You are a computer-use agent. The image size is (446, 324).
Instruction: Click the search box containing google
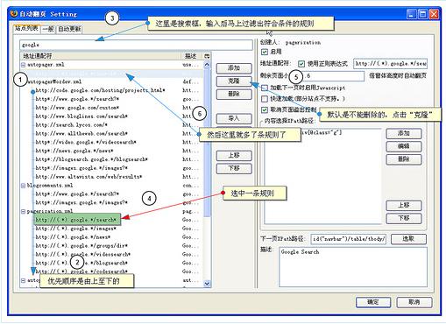click(x=136, y=45)
